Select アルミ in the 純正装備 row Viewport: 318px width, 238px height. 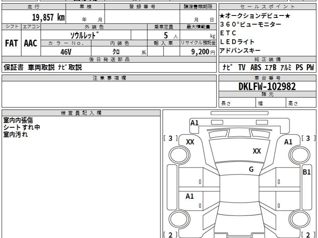286,68
